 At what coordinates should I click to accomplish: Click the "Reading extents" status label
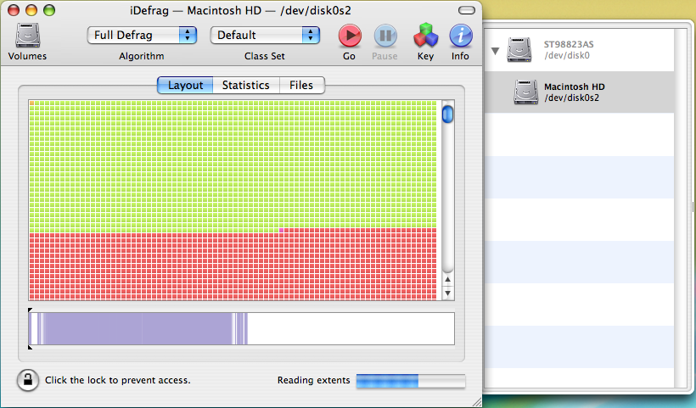click(x=314, y=380)
